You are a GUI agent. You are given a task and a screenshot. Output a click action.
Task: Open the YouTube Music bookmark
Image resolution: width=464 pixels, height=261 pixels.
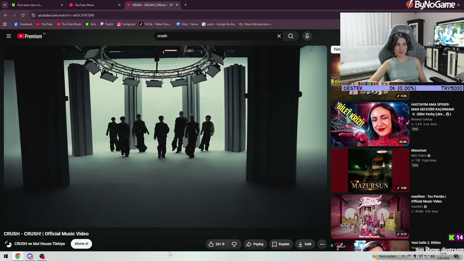69,24
